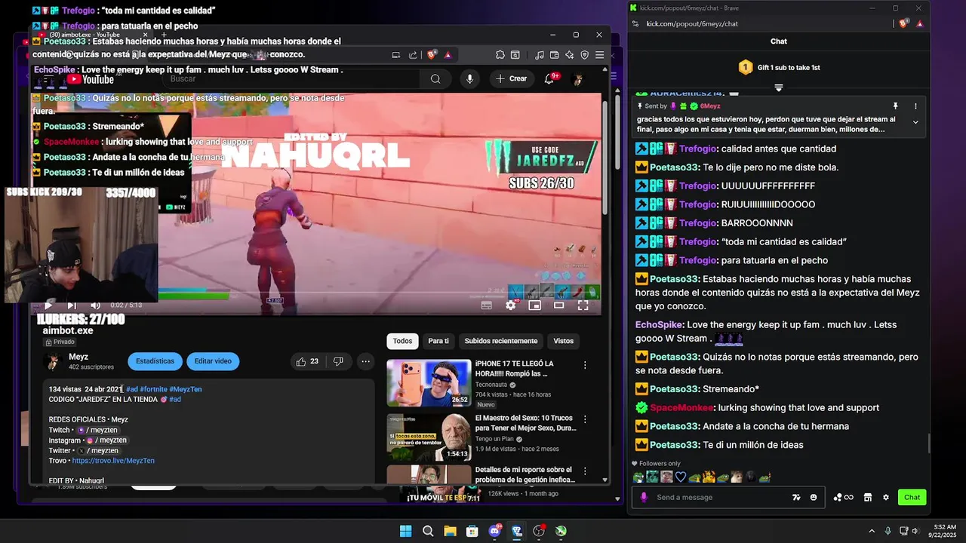Open Brave Shields icon in YouTube window

coord(432,55)
